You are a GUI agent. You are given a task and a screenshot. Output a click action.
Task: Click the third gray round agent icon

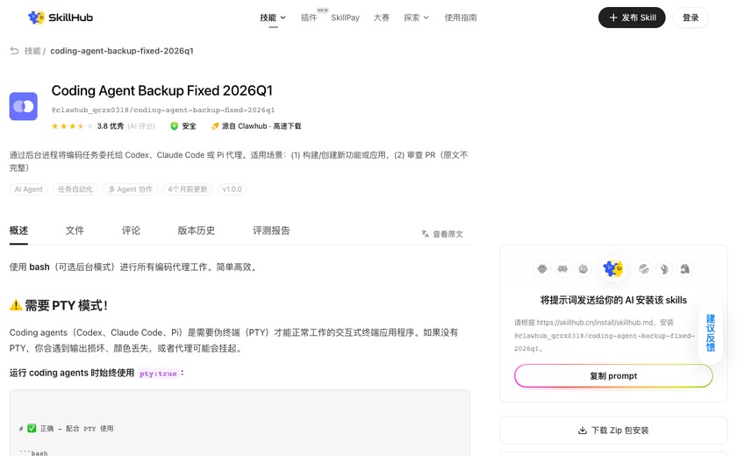583,269
